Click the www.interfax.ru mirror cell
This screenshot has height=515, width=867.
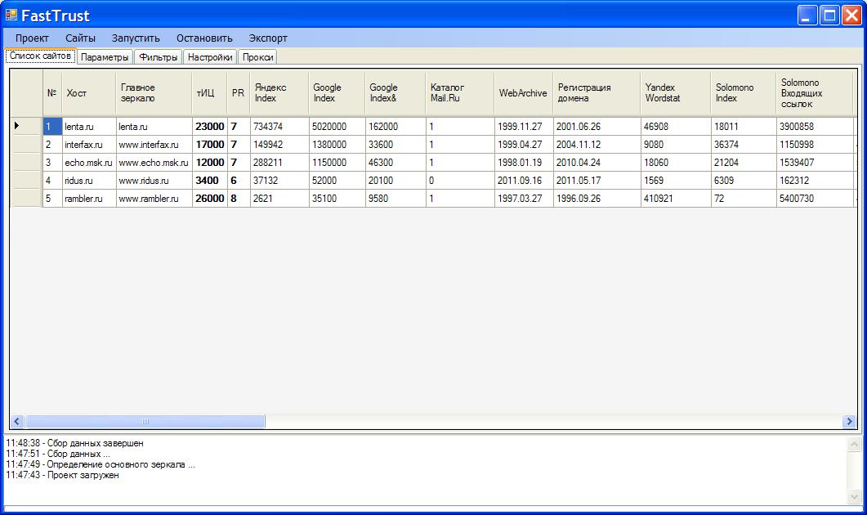point(154,145)
